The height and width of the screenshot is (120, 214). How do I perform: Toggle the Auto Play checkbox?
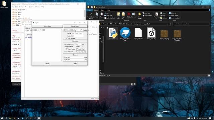77,49
